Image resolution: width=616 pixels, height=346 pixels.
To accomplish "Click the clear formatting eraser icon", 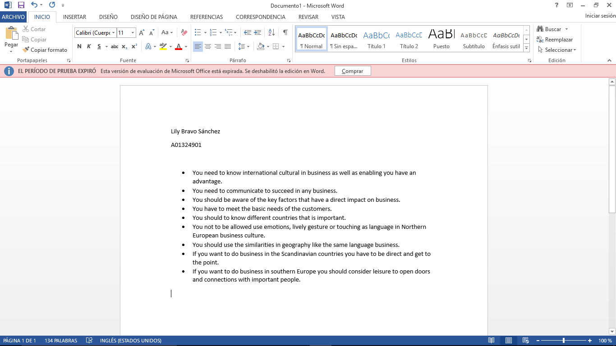I will coord(184,32).
